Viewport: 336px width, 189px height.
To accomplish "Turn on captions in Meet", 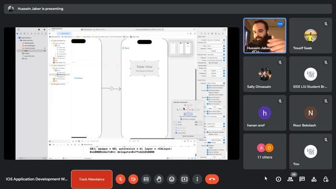I will pos(146,179).
